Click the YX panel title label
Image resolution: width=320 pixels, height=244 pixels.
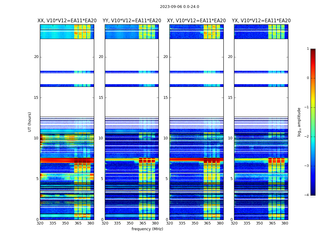pos(261,21)
